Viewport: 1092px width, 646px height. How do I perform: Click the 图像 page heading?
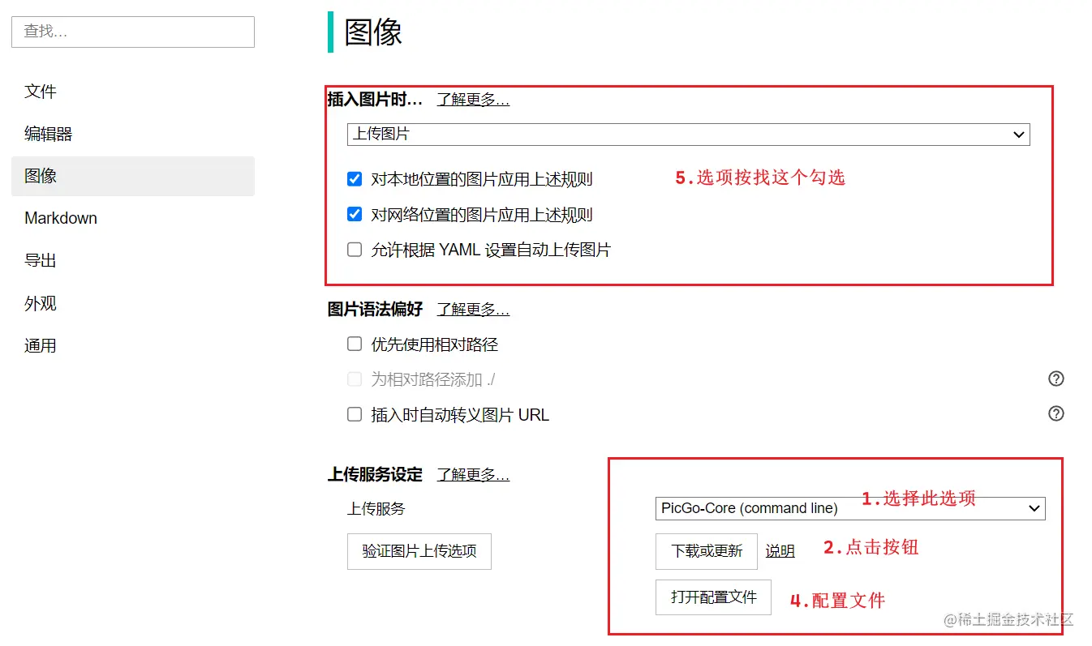click(373, 32)
